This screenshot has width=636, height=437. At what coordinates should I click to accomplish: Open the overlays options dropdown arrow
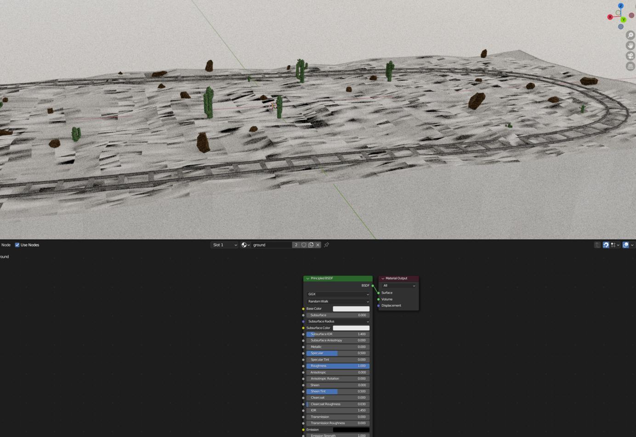coord(632,245)
